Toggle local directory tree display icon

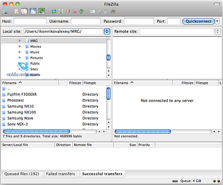coord(24,12)
